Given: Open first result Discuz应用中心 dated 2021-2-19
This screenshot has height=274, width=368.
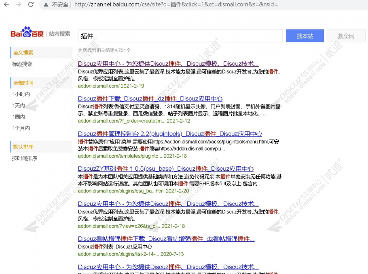Looking at the screenshot, I should [168, 63].
